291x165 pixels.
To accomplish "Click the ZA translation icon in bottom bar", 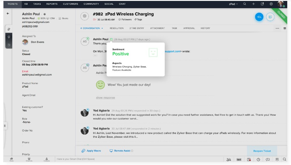I will tap(229, 159).
